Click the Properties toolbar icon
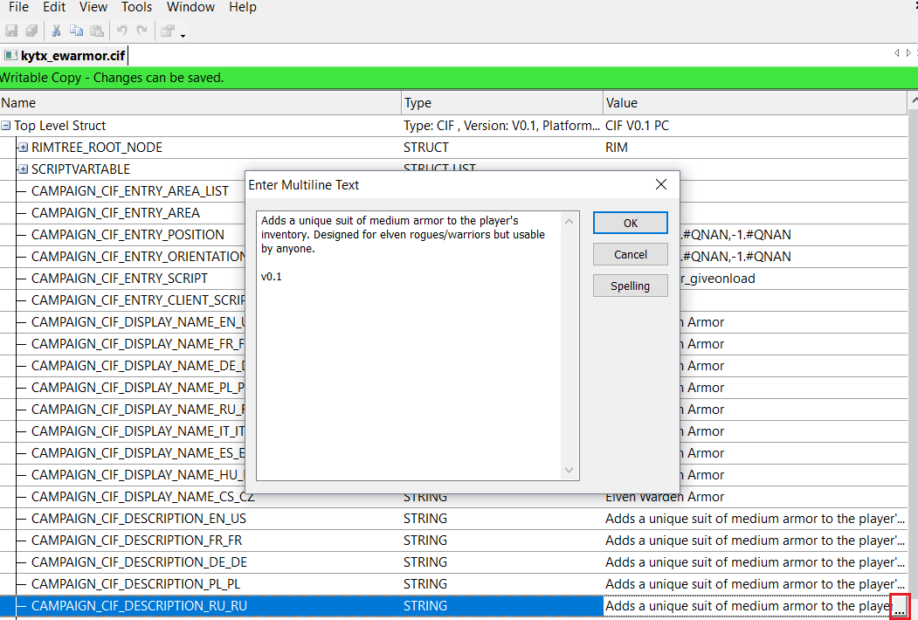 click(168, 31)
